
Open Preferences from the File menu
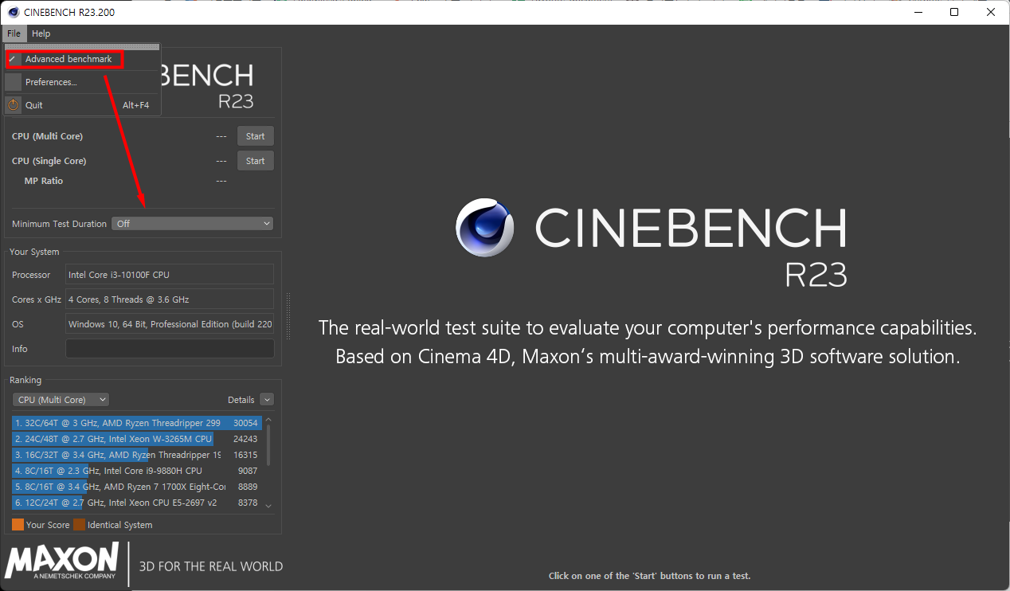[x=51, y=82]
